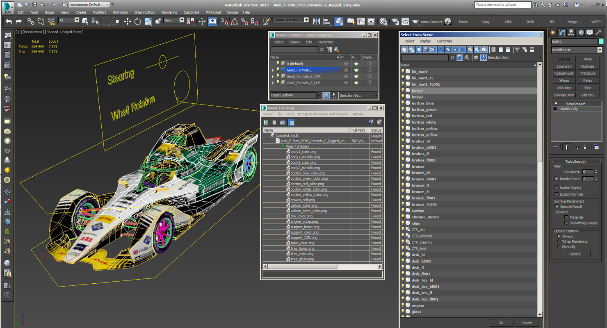This screenshot has width=607, height=328.
Task: Switch to the Create command panel
Action: 553,32
